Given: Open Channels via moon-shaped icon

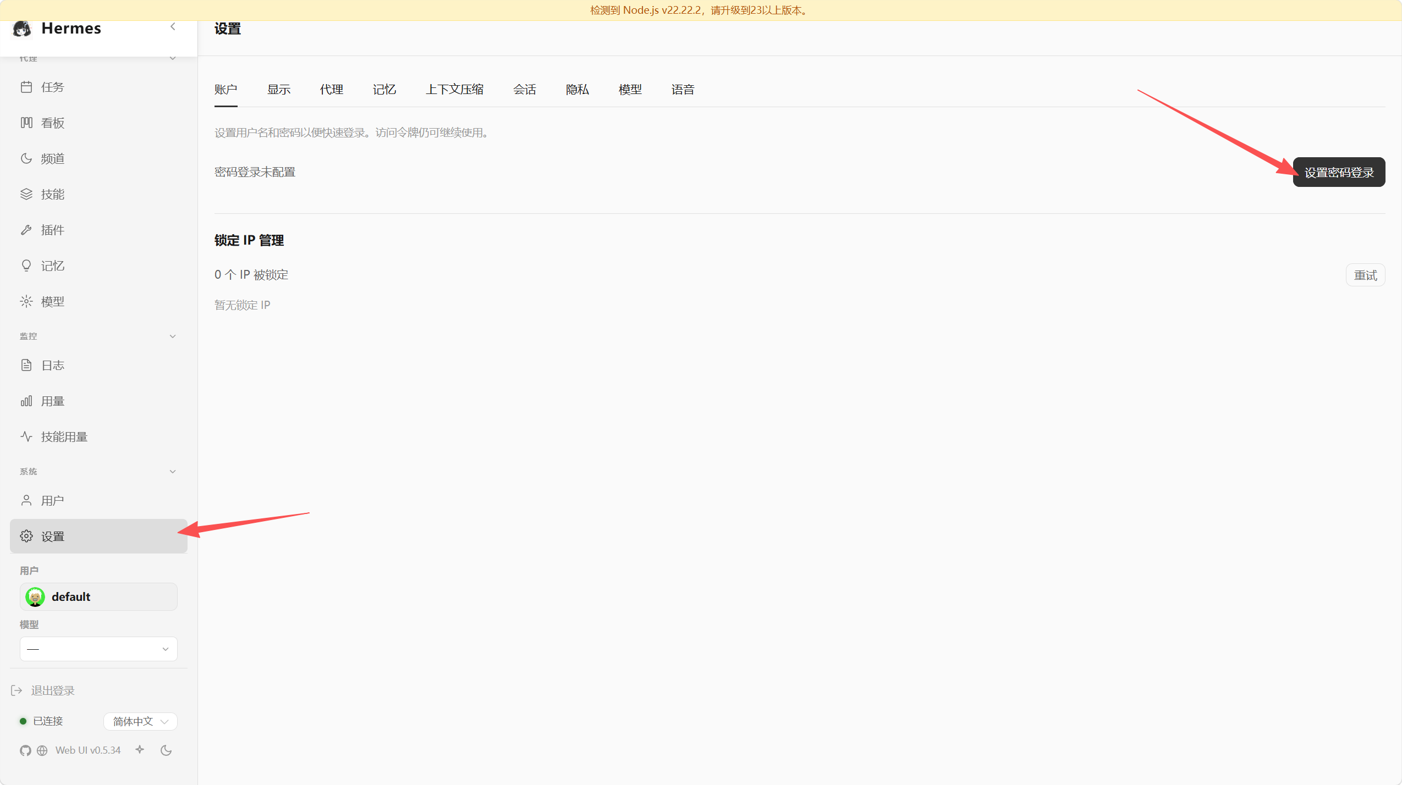Looking at the screenshot, I should click(x=26, y=158).
